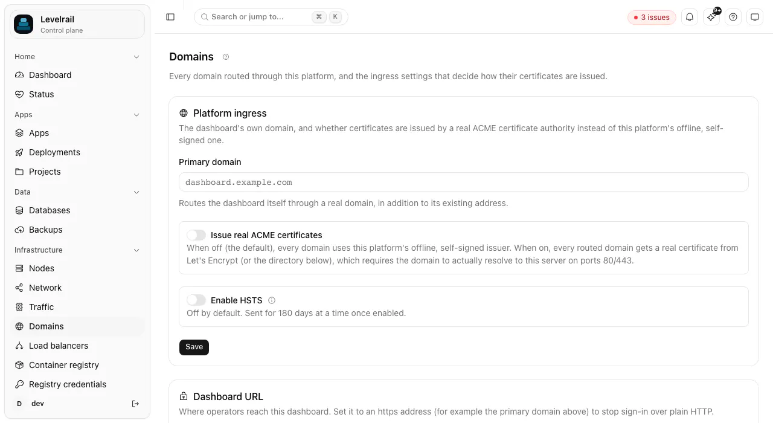Viewport: 773px width, 423px height.
Task: Click the Domains globe icon in sidebar
Action: coord(19,326)
